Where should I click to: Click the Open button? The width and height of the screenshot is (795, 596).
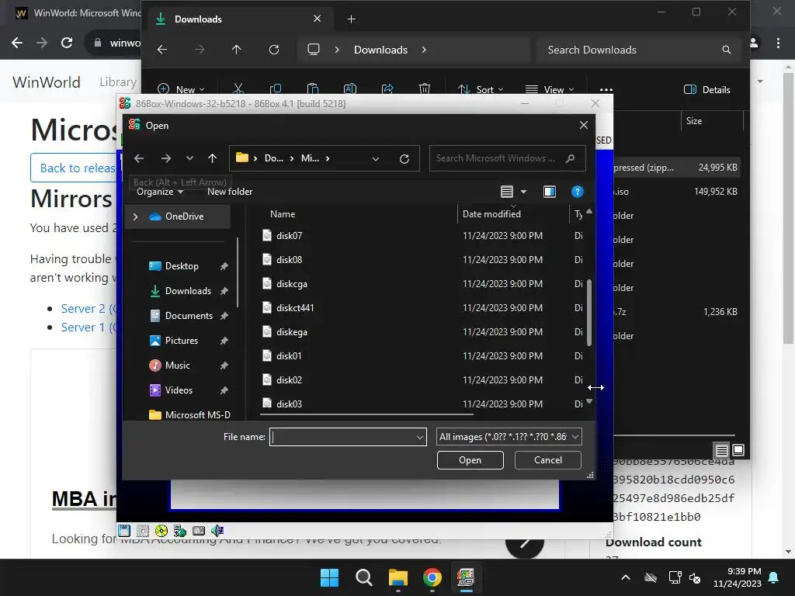click(x=470, y=460)
